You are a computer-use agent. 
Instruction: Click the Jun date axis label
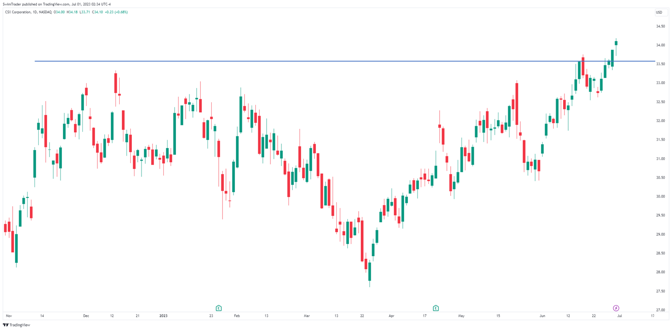542,316
